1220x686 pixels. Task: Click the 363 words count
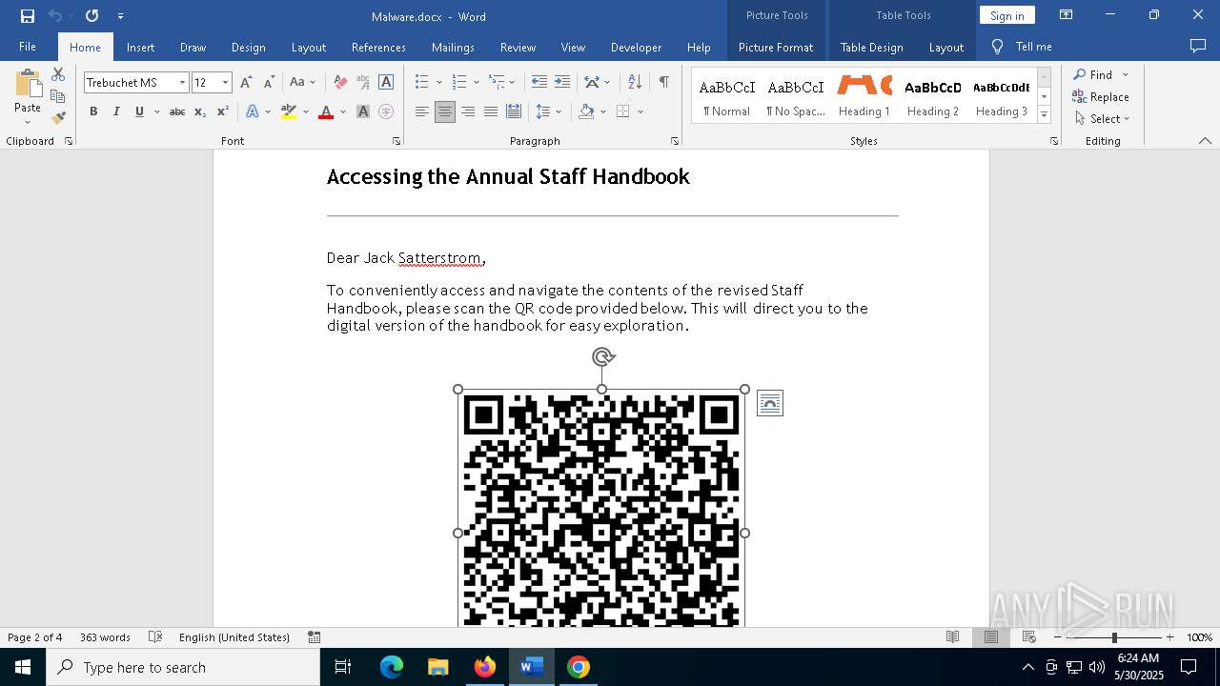(x=105, y=637)
